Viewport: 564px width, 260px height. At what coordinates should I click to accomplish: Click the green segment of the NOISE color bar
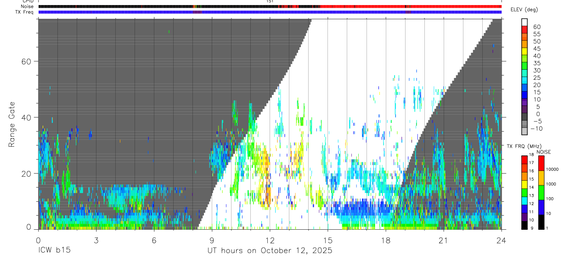[x=541, y=193]
